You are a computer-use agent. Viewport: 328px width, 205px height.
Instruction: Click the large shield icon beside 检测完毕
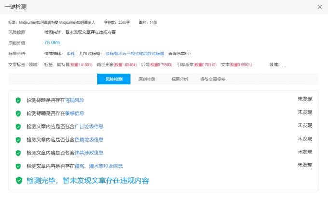pos(19,180)
